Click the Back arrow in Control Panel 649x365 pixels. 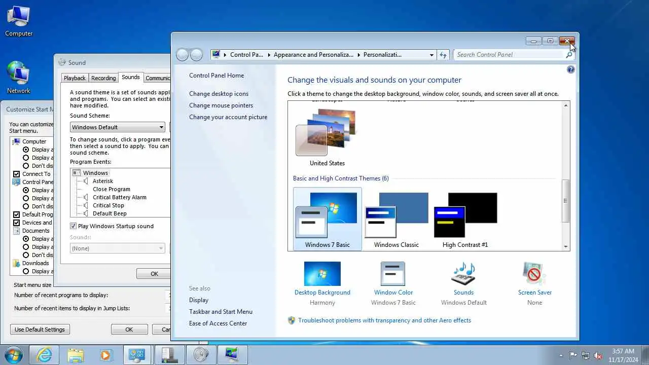click(183, 55)
